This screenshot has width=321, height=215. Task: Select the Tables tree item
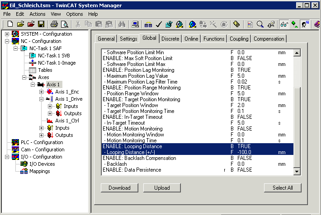[x=45, y=70]
